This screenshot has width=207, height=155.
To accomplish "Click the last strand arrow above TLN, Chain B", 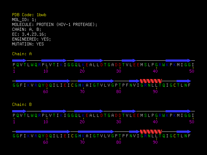I will [184, 132].
